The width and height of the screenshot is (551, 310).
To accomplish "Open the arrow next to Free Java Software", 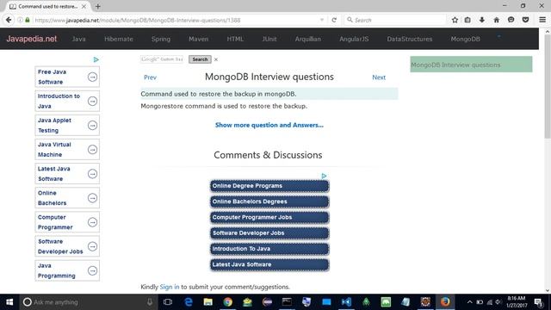I will [x=92, y=77].
